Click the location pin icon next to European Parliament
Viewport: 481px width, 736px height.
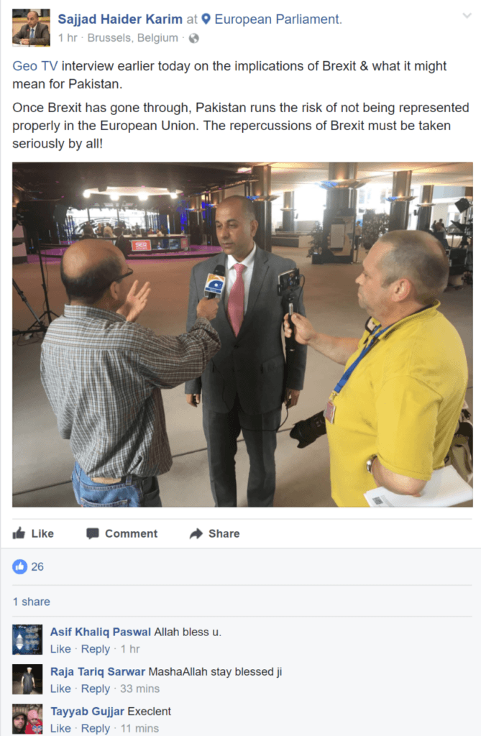point(206,19)
